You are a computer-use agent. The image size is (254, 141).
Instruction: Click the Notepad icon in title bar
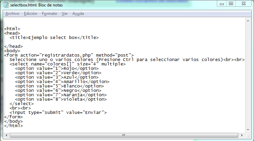coord(6,5)
